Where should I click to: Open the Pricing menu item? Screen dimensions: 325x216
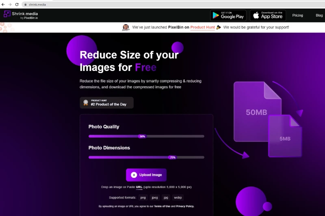tap(298, 15)
